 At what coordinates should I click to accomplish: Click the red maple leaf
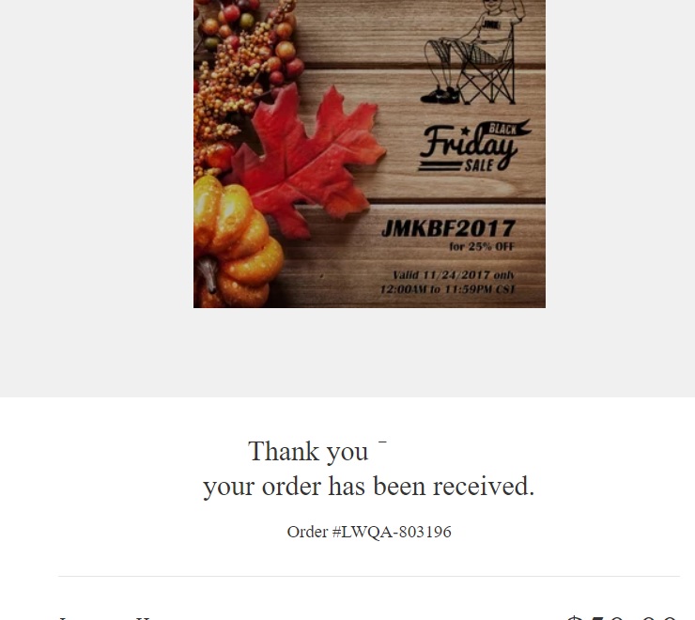tap(307, 162)
